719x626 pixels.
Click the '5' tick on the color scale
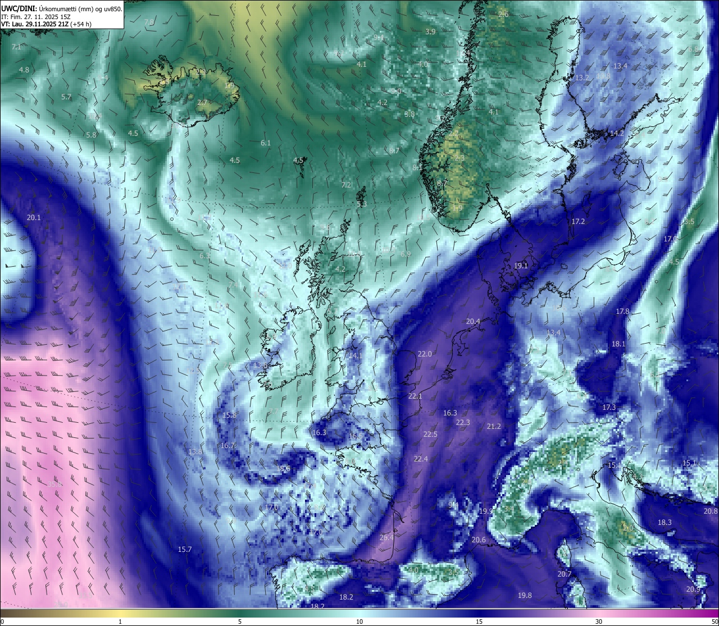240,621
